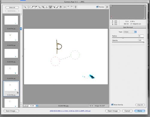The width and height of the screenshot is (150, 117).
Task: Activate the Straighten tool
Action: (46, 7)
